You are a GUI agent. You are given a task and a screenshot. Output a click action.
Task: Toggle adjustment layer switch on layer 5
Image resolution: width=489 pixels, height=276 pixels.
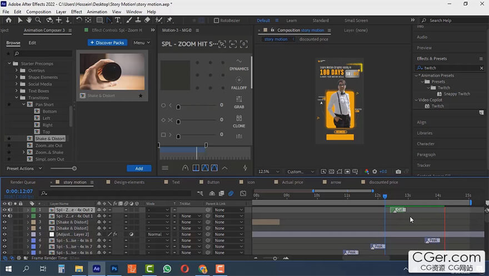point(131,234)
